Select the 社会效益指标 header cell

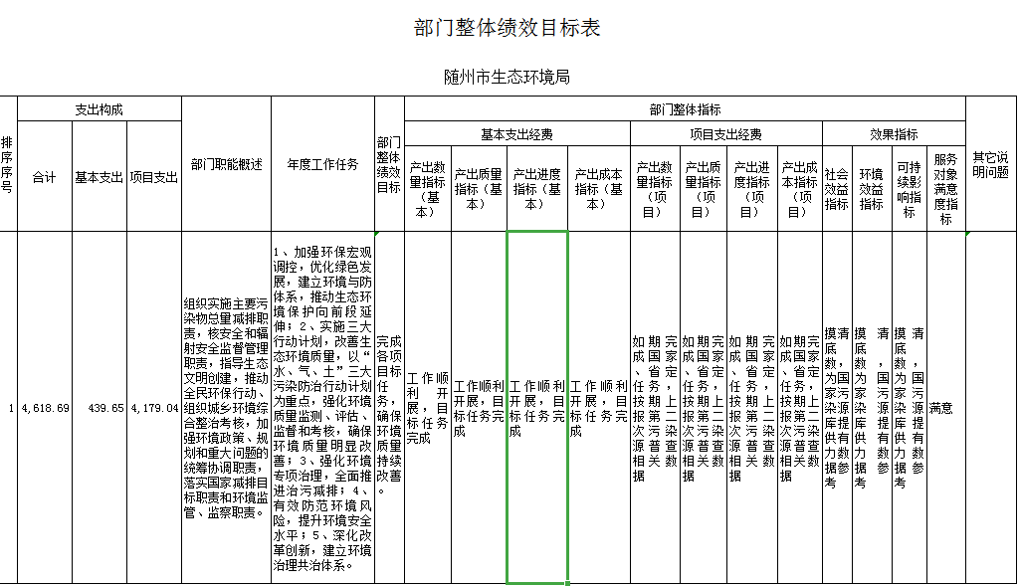[x=837, y=189]
